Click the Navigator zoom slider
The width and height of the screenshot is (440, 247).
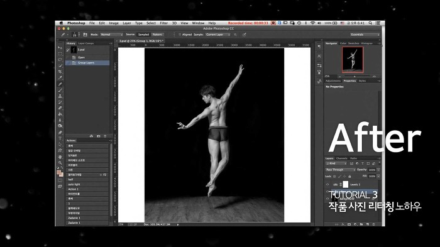355,76
